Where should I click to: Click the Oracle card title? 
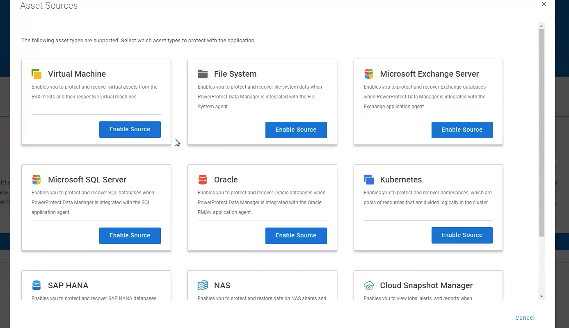(226, 180)
